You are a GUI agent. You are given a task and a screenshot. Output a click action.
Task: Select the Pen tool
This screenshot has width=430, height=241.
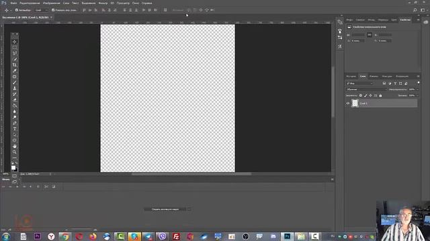point(15,123)
